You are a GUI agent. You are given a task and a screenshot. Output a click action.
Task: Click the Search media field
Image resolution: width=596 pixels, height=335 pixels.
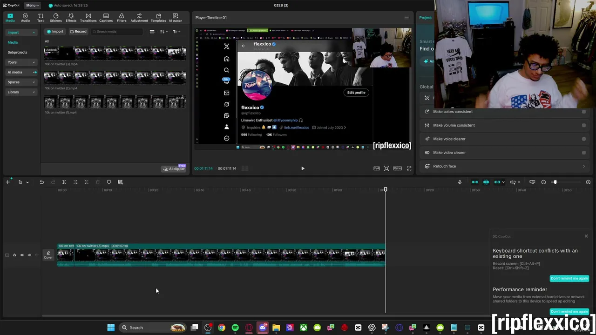116,32
